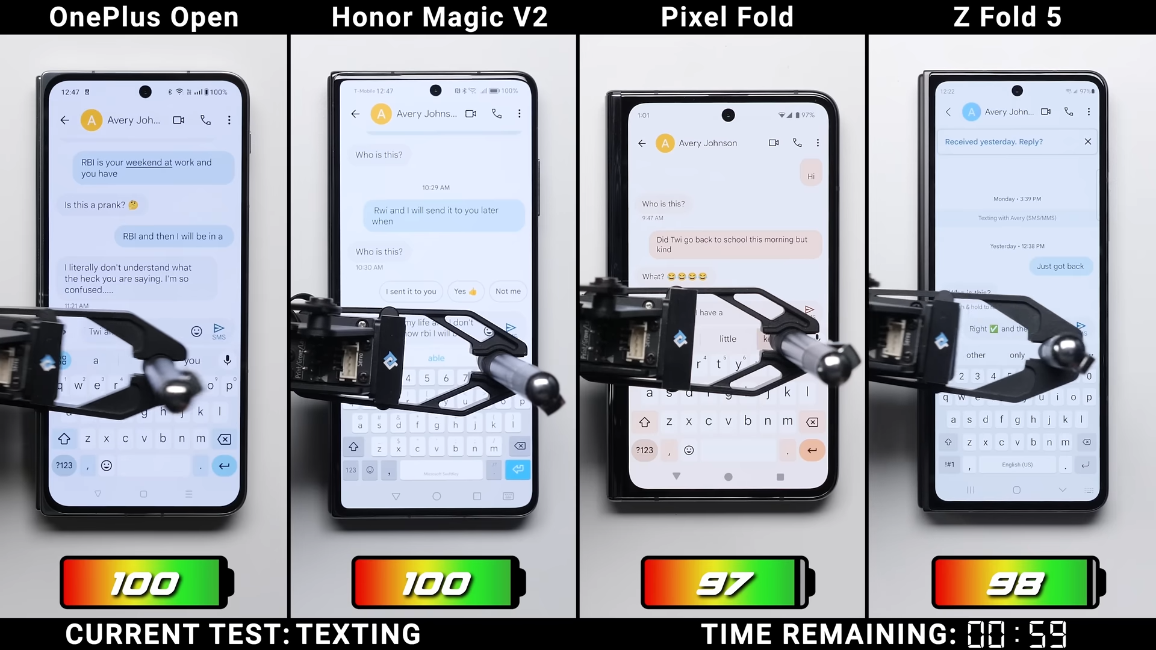Tap the emoji smiley icon on OnePlus Open keyboard
This screenshot has height=650, width=1156.
pyautogui.click(x=107, y=465)
